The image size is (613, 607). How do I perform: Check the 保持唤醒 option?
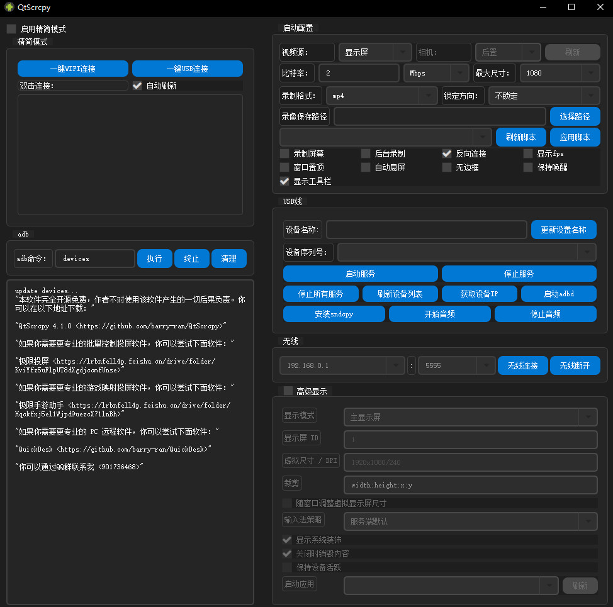pos(528,167)
